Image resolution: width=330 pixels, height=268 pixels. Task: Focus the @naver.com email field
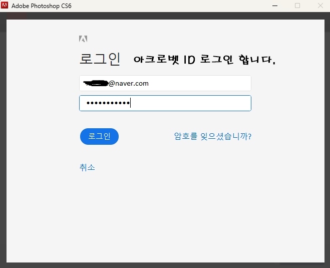[x=165, y=83]
